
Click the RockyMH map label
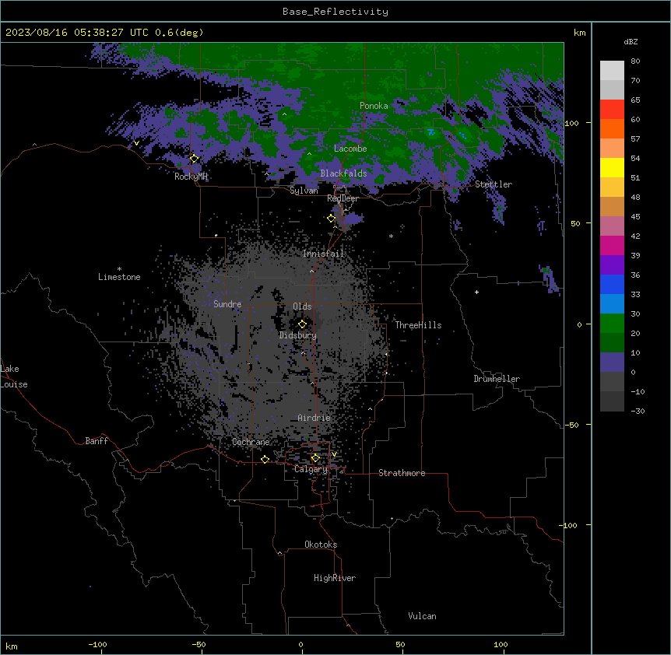(x=191, y=177)
